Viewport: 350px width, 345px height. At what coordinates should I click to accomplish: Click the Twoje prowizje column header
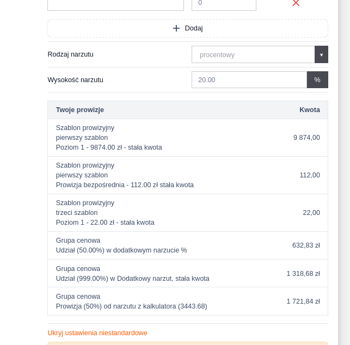click(80, 110)
